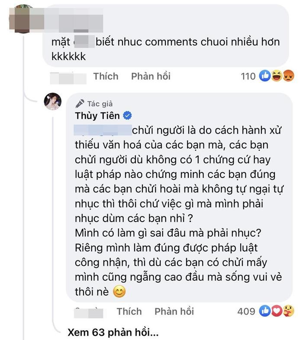303x340 pixels.
Task: Click Phản hồi under Thủy Tiên's reply
Action: [x=174, y=311]
